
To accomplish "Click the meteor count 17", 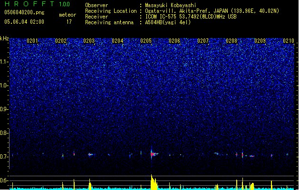I will coord(69,22).
